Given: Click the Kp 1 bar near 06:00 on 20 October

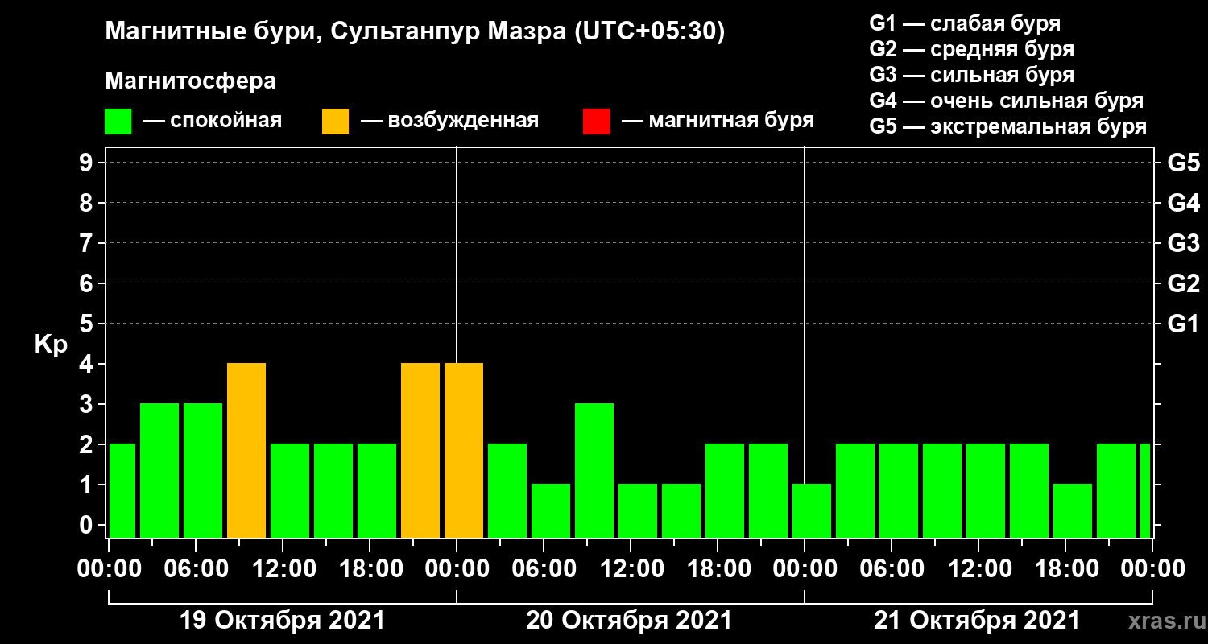Looking at the screenshot, I should (x=551, y=511).
